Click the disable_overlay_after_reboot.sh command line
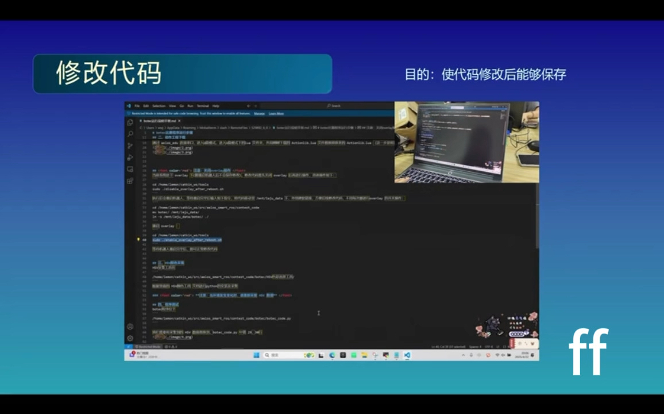The image size is (664, 414). point(188,189)
